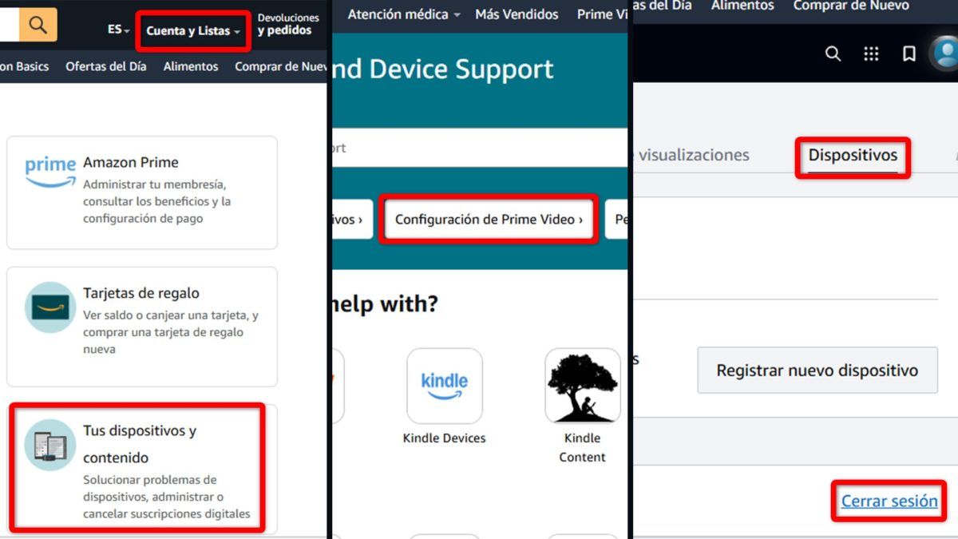Expand Atención médica menu

tap(404, 14)
